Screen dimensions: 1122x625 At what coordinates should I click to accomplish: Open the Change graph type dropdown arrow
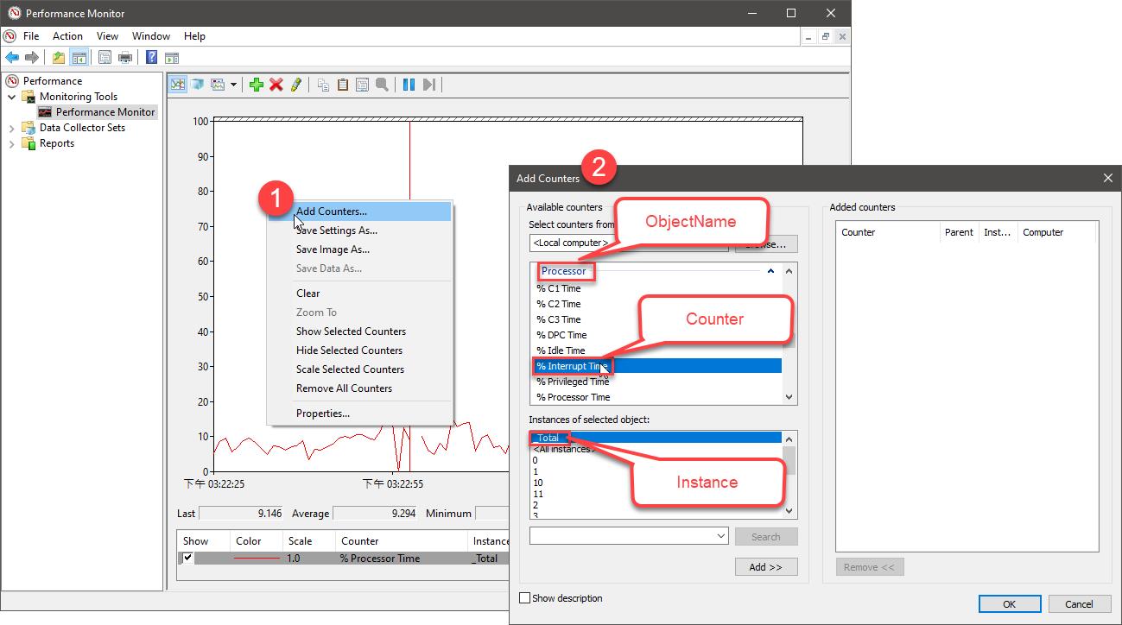(233, 85)
